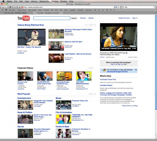Open the RSS bookmarks folder dropdown

[66, 10]
